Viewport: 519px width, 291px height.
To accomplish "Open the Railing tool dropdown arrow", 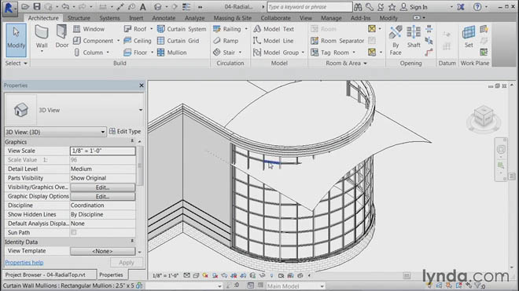I will 246,29.
